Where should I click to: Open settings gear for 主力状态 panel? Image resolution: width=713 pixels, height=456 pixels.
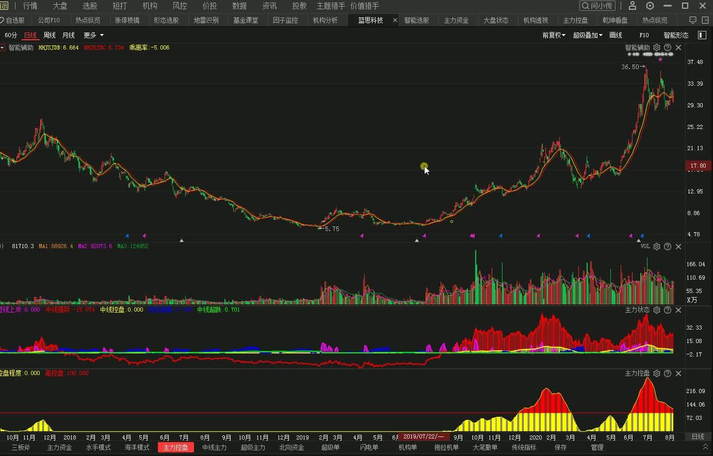[x=657, y=310]
